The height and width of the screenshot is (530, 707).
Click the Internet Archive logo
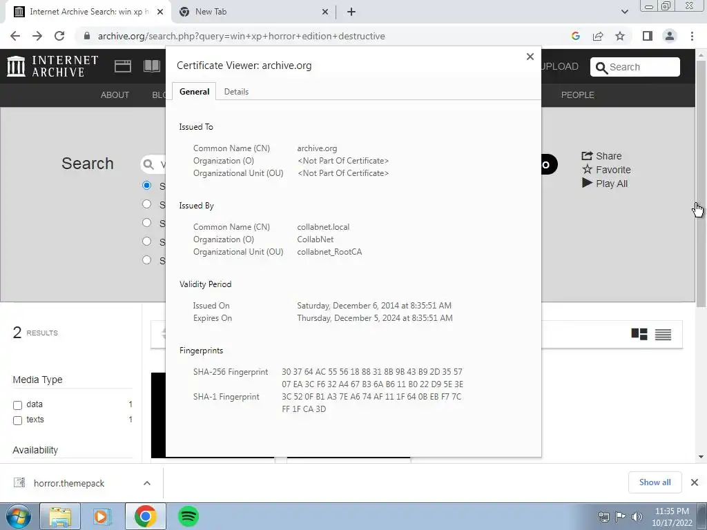coord(52,66)
